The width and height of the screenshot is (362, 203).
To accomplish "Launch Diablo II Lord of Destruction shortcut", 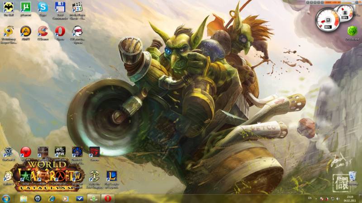I will [77, 155].
